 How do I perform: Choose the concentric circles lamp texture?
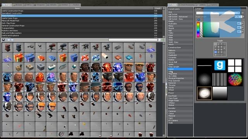click(205, 79)
